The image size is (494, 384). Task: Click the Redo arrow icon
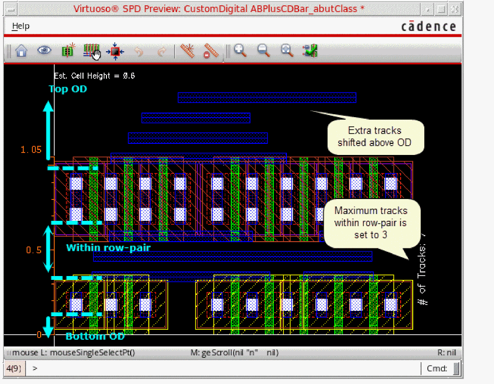[162, 51]
